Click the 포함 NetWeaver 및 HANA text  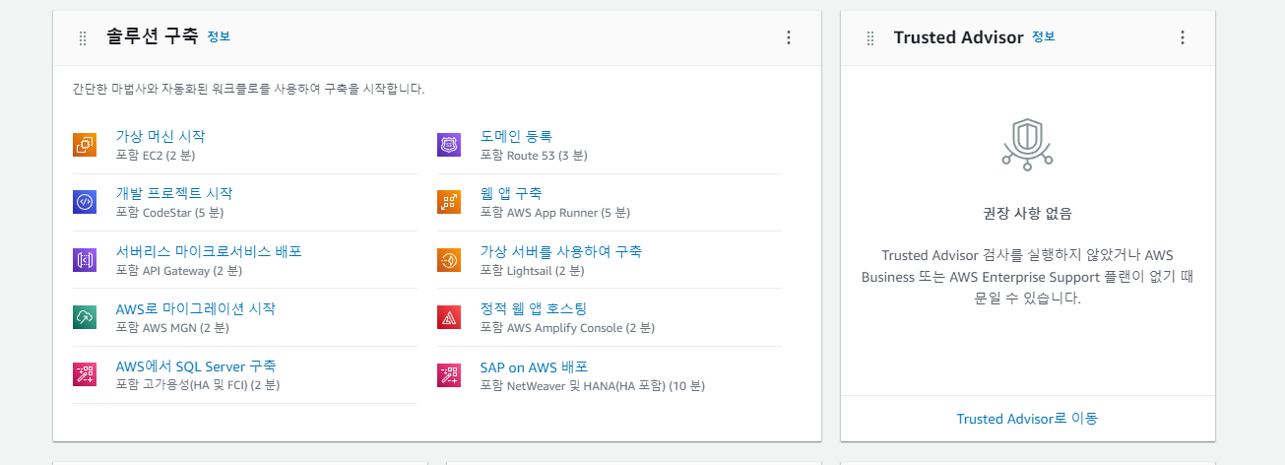click(593, 386)
